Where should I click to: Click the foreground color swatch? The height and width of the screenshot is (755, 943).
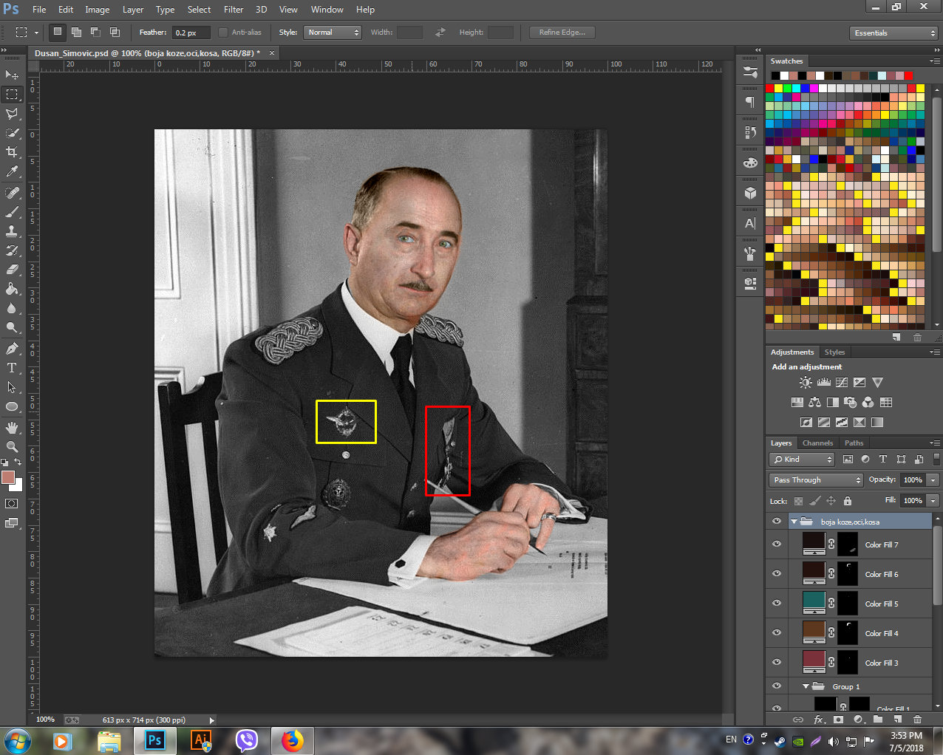tap(8, 477)
